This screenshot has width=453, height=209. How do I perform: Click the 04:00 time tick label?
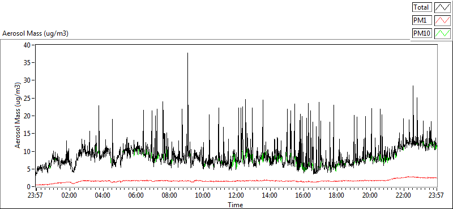click(102, 195)
